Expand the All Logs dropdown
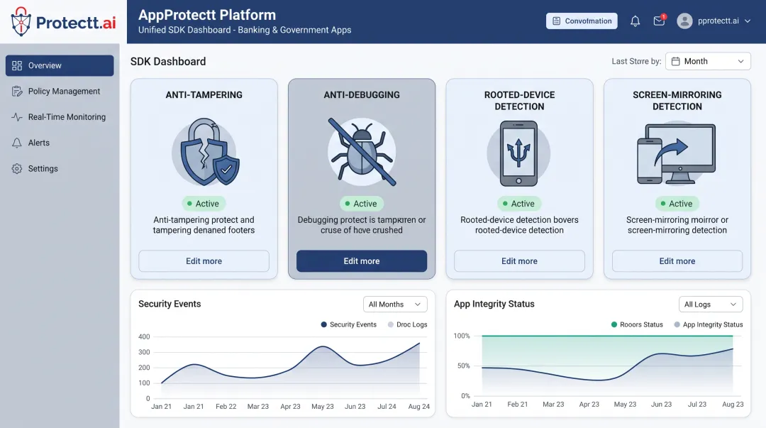The width and height of the screenshot is (766, 428). pyautogui.click(x=711, y=304)
